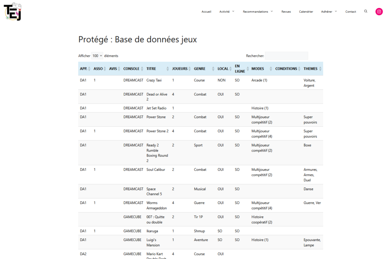384x259 pixels.
Task: Visit the Contact page
Action: click(351, 12)
